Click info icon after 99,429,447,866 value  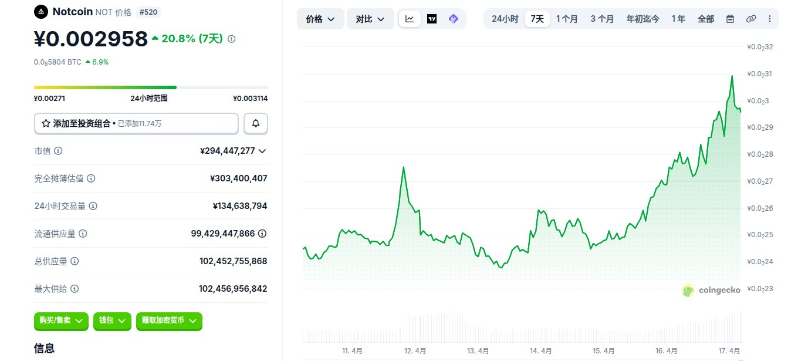click(x=262, y=234)
